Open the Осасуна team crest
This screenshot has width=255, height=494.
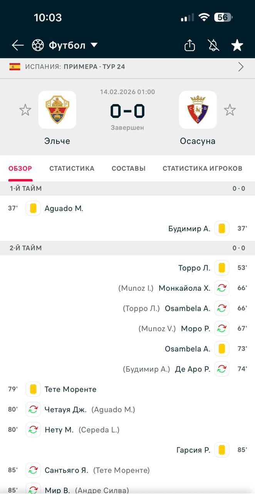click(x=198, y=110)
